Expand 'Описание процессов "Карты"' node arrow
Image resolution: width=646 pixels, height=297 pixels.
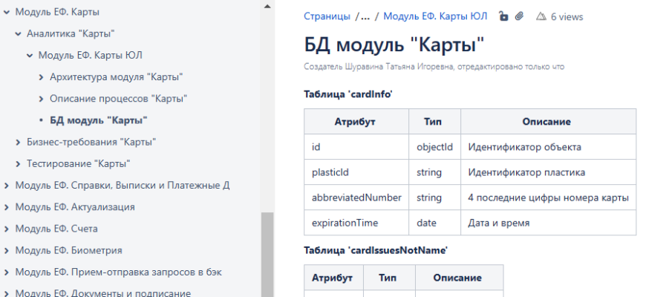pos(41,98)
